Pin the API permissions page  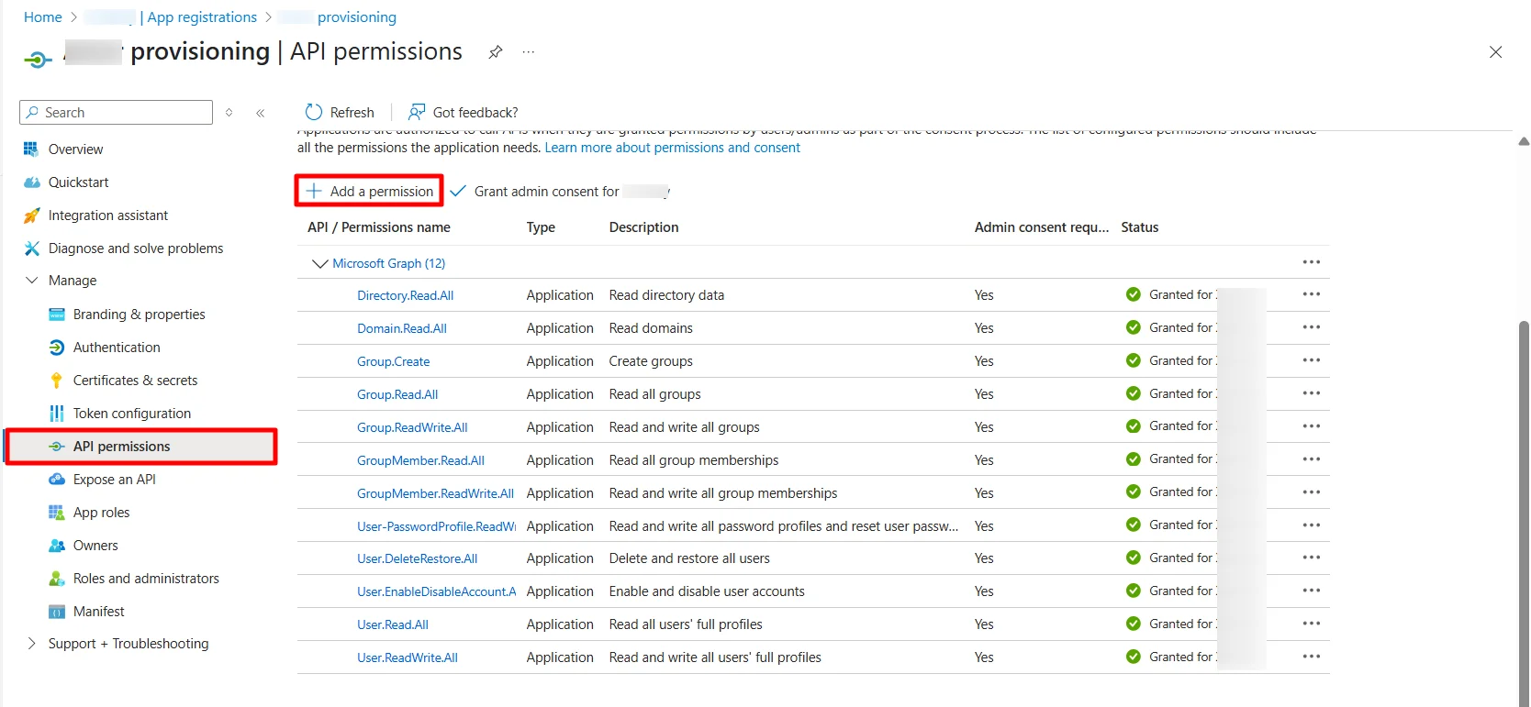tap(496, 52)
